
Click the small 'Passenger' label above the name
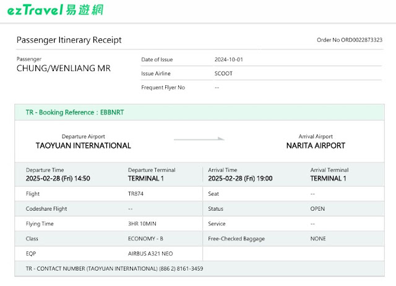pyautogui.click(x=29, y=59)
